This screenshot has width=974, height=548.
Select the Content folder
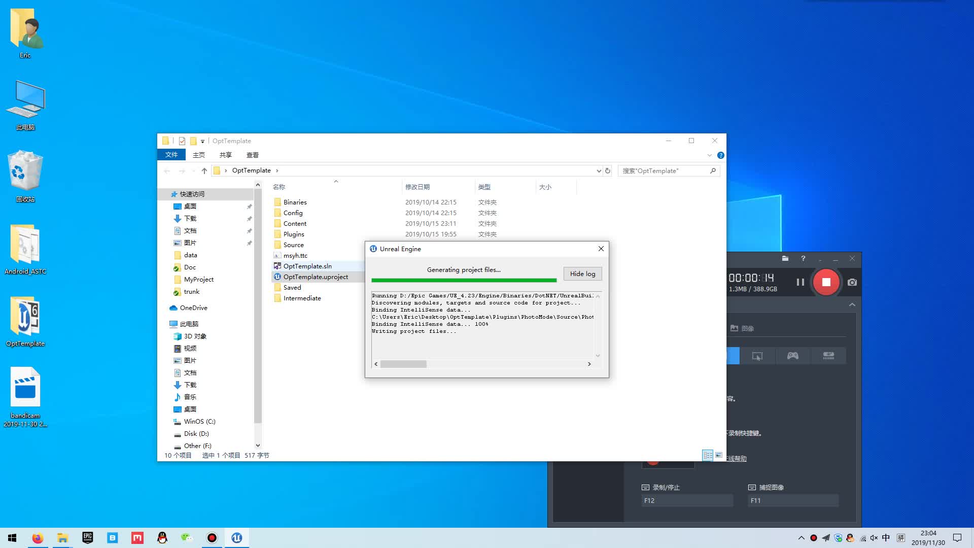click(295, 223)
